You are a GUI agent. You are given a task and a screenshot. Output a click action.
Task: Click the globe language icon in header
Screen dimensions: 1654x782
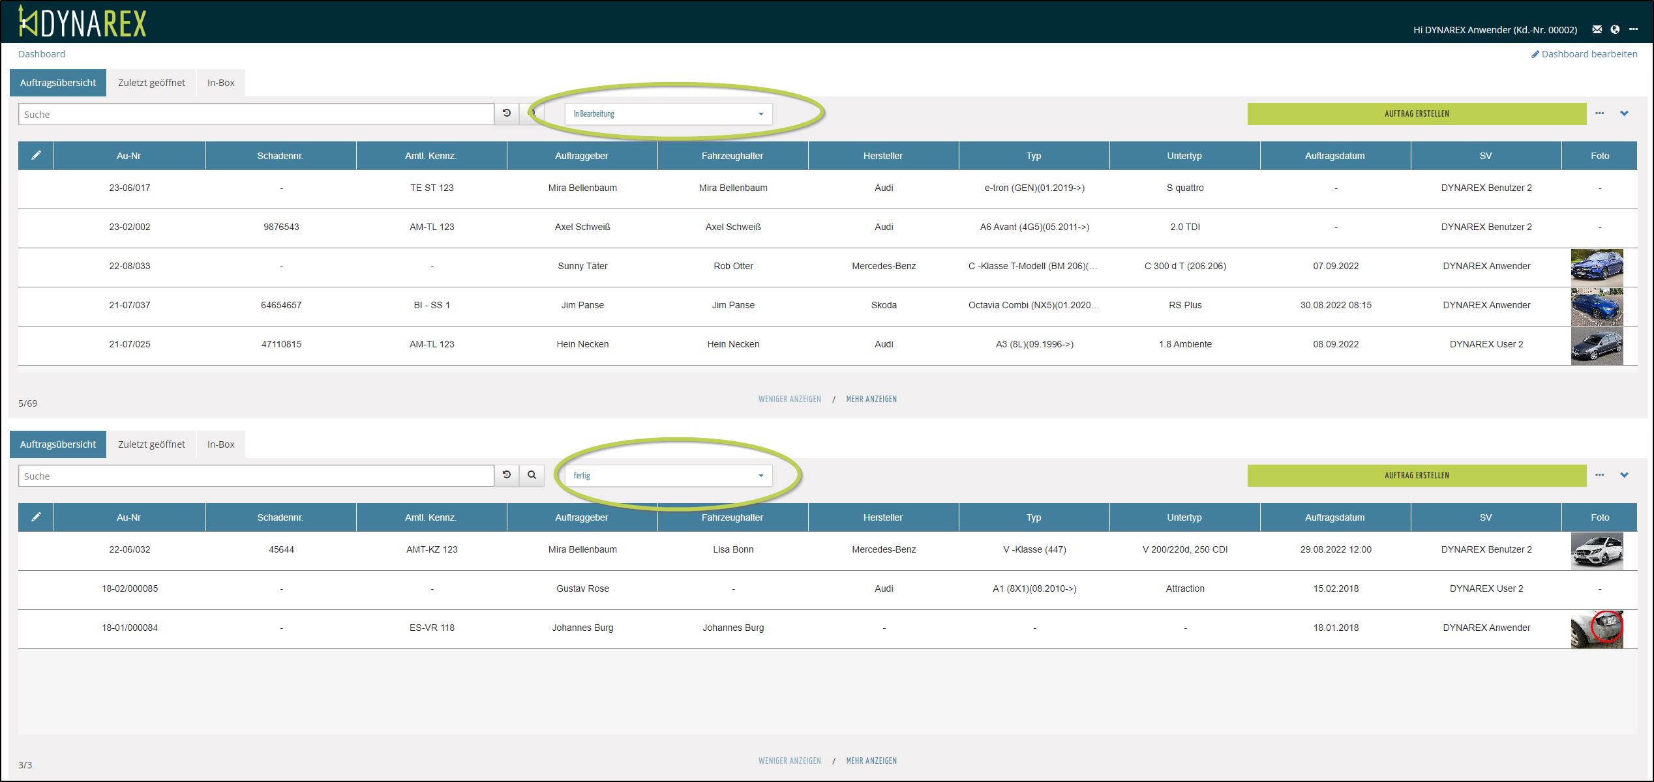tap(1615, 29)
